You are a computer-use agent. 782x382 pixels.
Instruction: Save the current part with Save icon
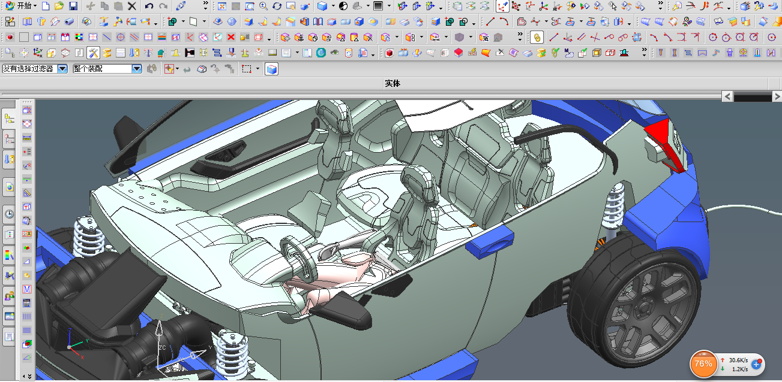(73, 7)
